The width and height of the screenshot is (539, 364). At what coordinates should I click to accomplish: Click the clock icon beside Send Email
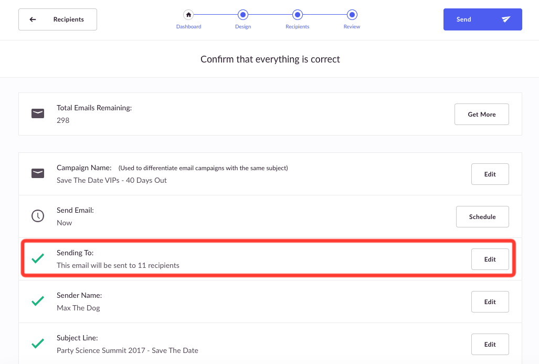point(38,216)
